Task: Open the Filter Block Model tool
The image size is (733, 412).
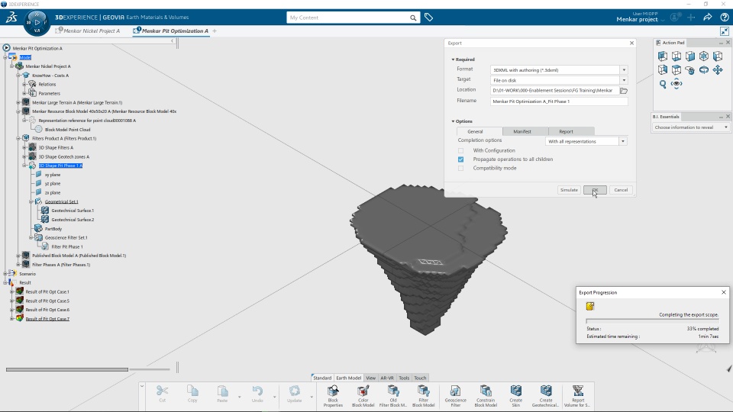Action: [x=423, y=396]
